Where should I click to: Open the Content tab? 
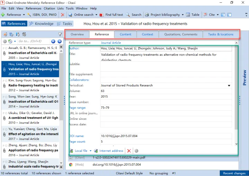click(x=126, y=34)
